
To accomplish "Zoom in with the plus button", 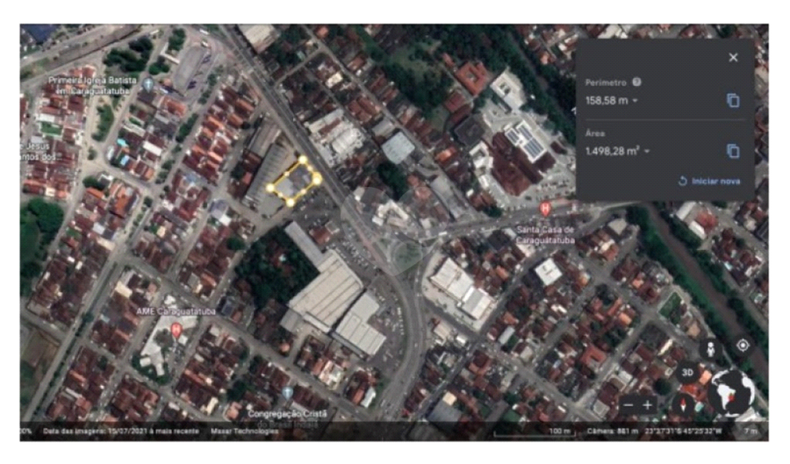I will coord(648,405).
